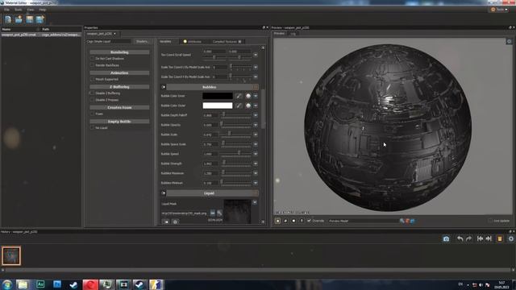The width and height of the screenshot is (516, 290).
Task: Click the orange icon on Bubbles header
Action: 256,87
